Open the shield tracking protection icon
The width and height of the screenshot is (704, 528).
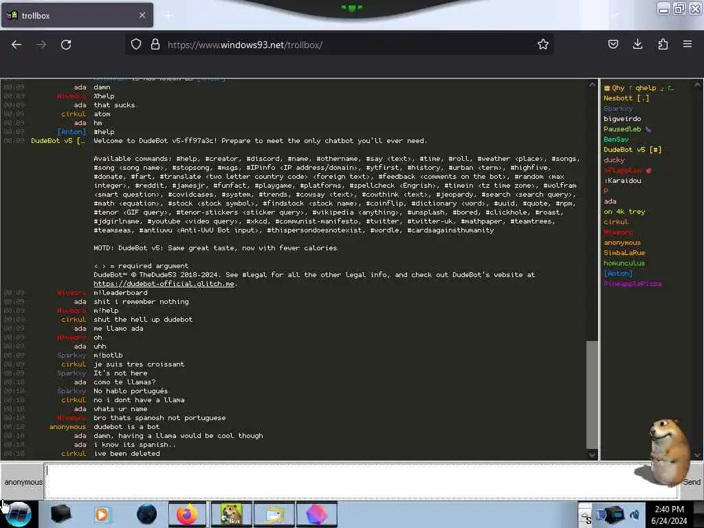[136, 45]
